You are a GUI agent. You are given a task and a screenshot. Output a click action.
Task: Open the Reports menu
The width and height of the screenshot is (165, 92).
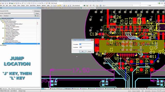[39, 5]
